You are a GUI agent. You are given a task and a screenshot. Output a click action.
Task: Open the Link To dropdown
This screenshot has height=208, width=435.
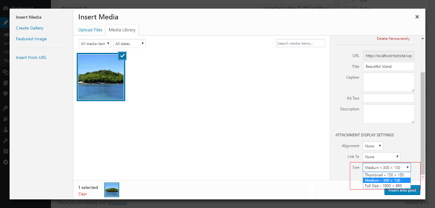click(x=382, y=156)
